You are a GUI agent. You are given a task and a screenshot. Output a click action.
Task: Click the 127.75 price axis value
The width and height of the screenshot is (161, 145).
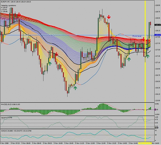[158, 44]
